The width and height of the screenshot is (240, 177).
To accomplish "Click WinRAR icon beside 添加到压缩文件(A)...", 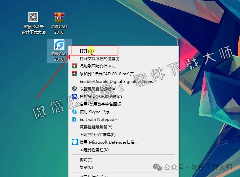I will coord(74,66).
